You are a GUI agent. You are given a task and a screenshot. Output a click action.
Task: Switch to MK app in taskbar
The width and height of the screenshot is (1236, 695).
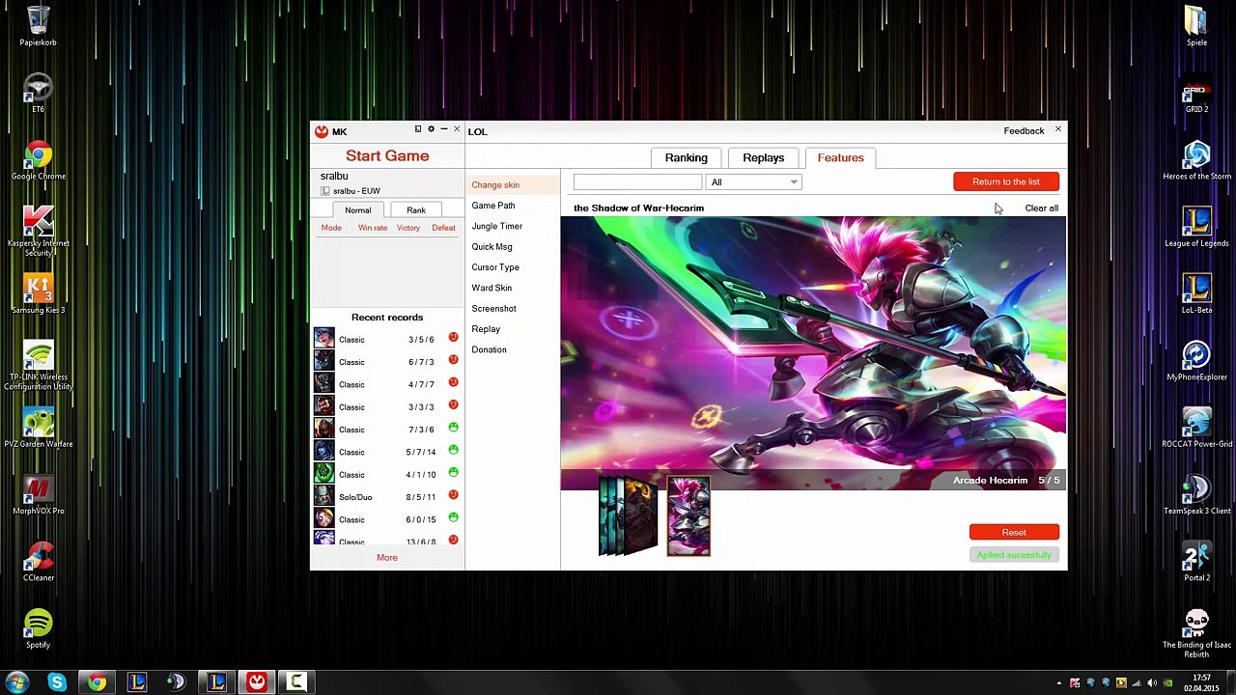pyautogui.click(x=256, y=682)
